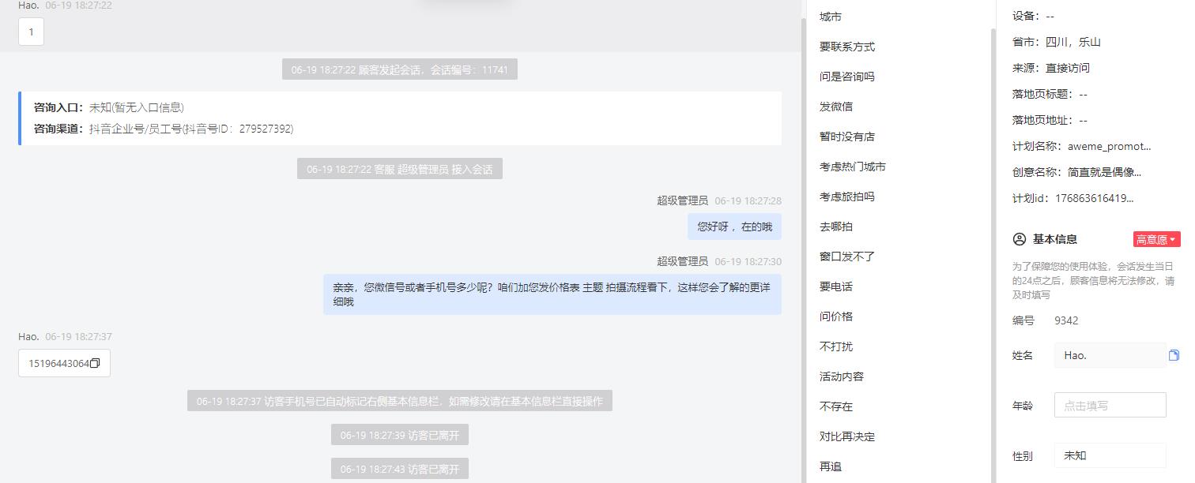Click the 计划id 176863616419... value
This screenshot has height=483, width=1195.
[x=1094, y=198]
